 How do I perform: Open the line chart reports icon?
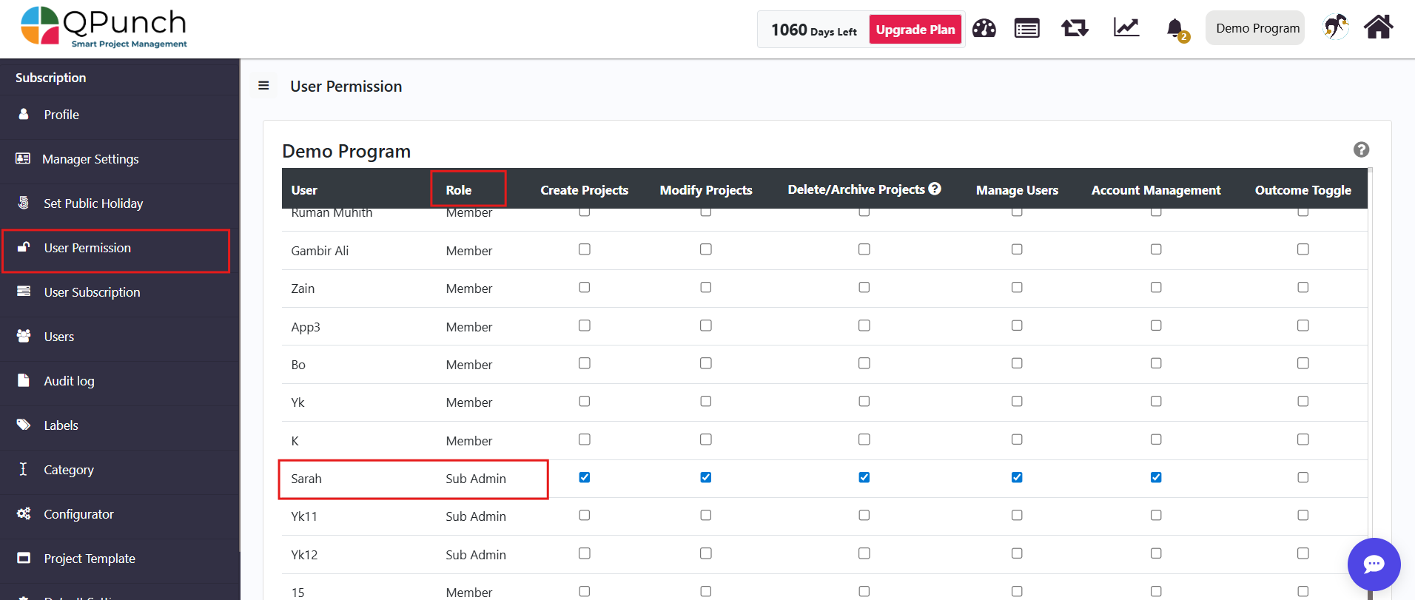(1126, 28)
